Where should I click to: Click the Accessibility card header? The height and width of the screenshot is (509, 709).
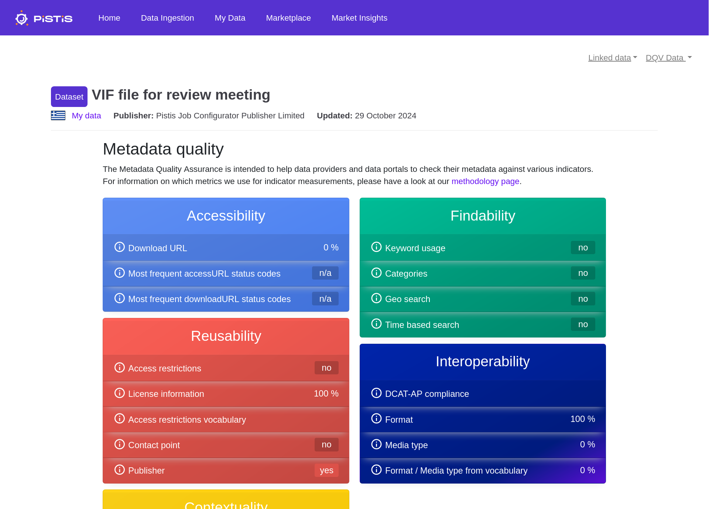point(226,216)
